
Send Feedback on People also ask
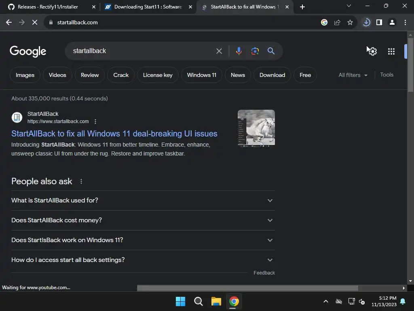(x=264, y=273)
